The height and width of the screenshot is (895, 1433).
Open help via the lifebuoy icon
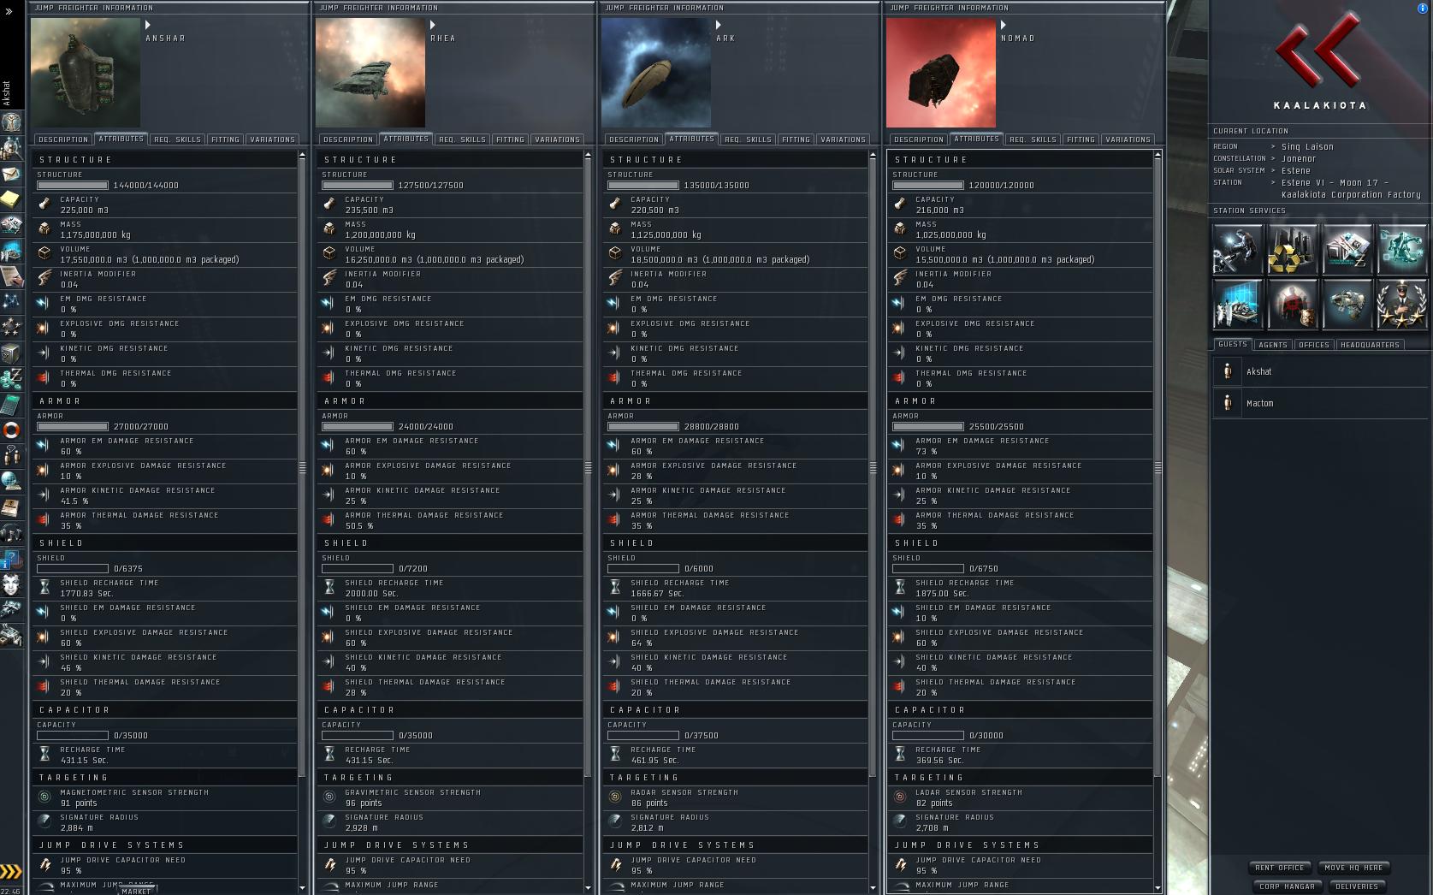pos(11,430)
